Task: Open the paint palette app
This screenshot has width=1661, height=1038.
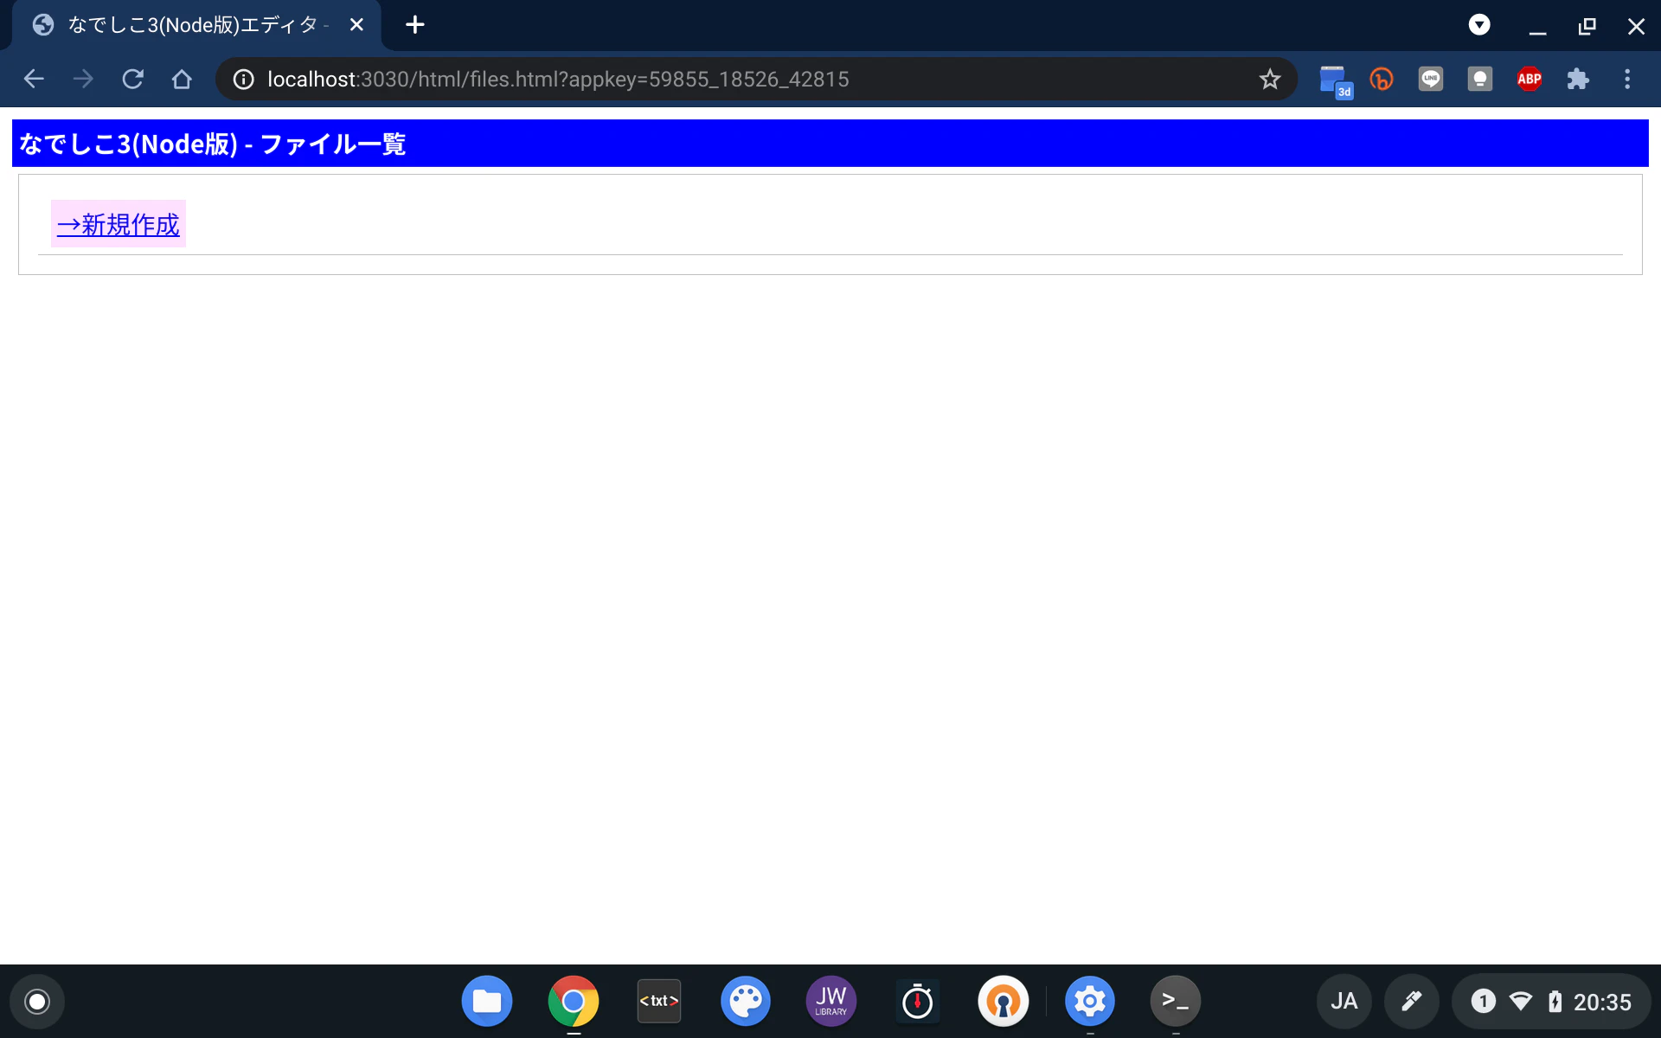Action: (746, 1002)
